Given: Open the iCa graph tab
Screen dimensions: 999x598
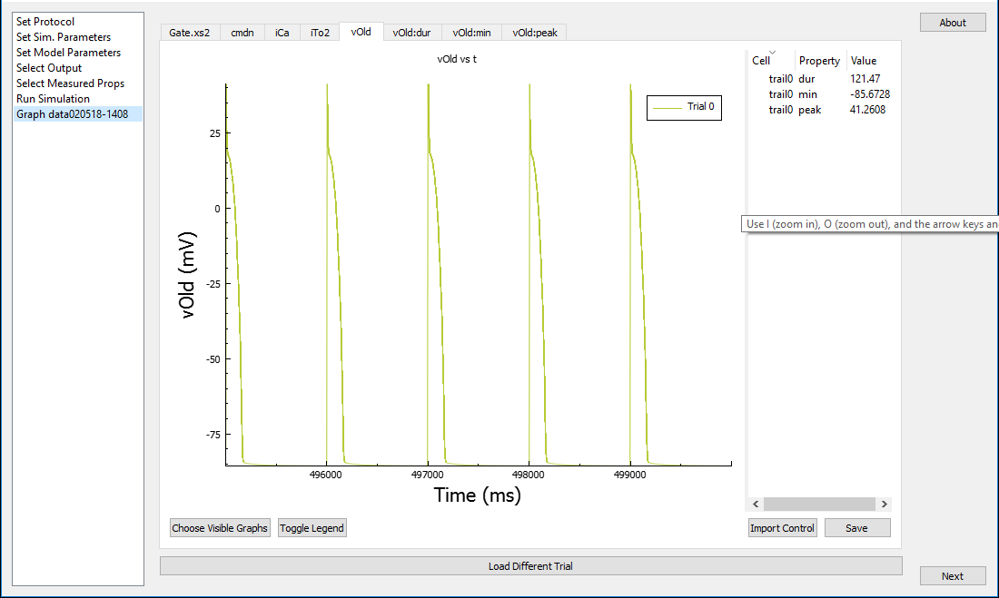Looking at the screenshot, I should tap(282, 33).
